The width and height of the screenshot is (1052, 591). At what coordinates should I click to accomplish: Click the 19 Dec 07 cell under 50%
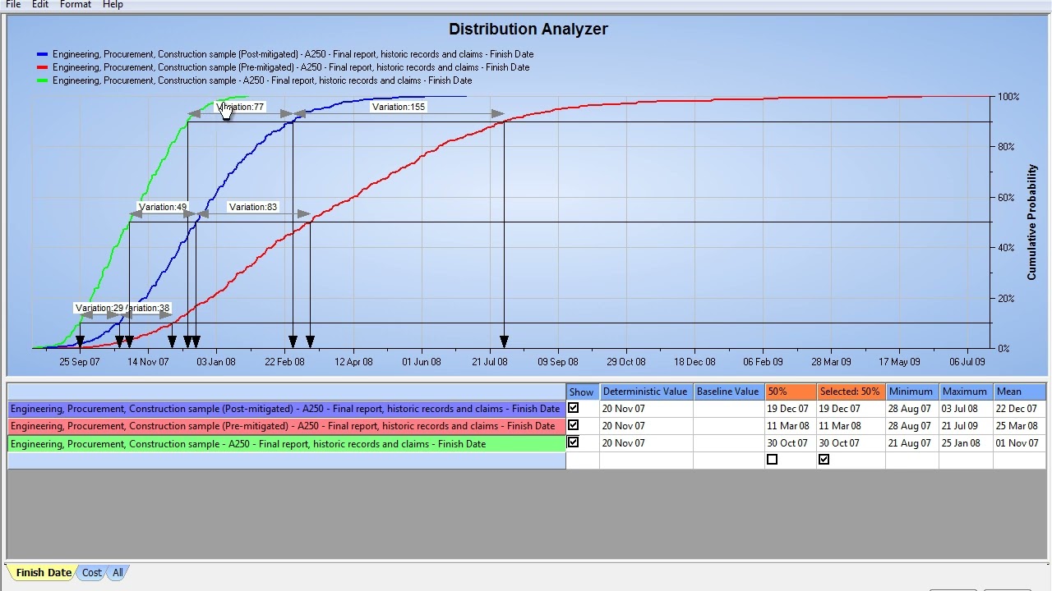pos(791,409)
